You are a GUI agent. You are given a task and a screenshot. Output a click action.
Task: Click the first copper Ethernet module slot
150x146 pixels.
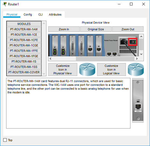point(90,46)
